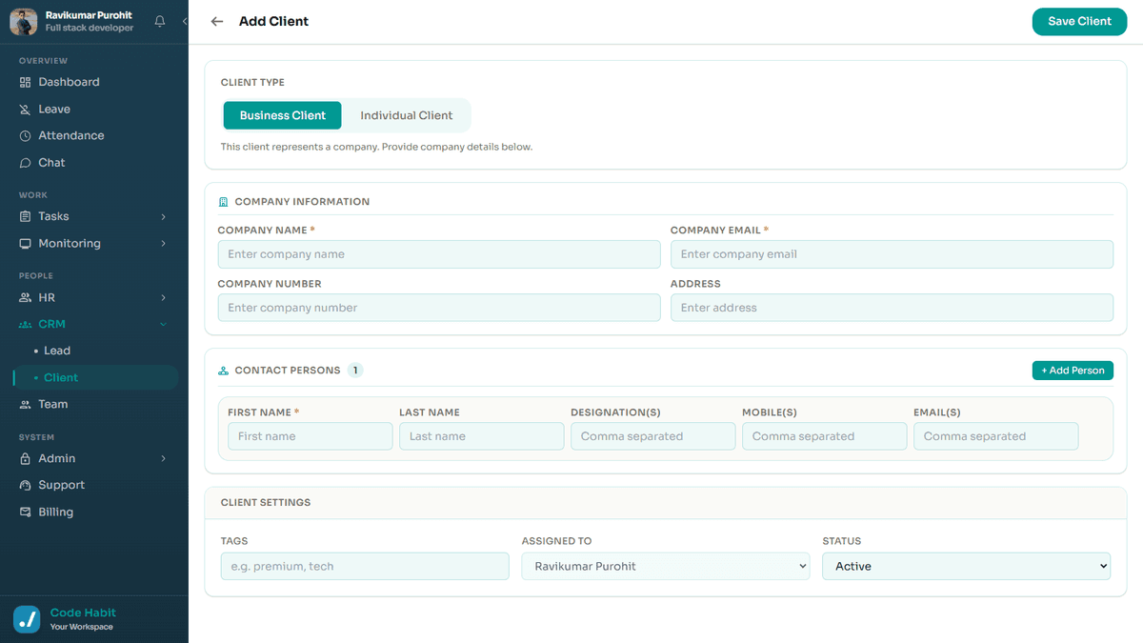1143x643 pixels.
Task: Focus the Mobile(s) input field
Action: [x=825, y=436]
